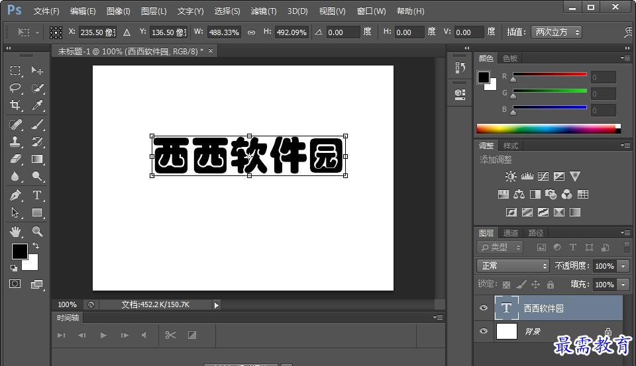This screenshot has width=636, height=366.
Task: Select the Hand tool
Action: (x=15, y=232)
